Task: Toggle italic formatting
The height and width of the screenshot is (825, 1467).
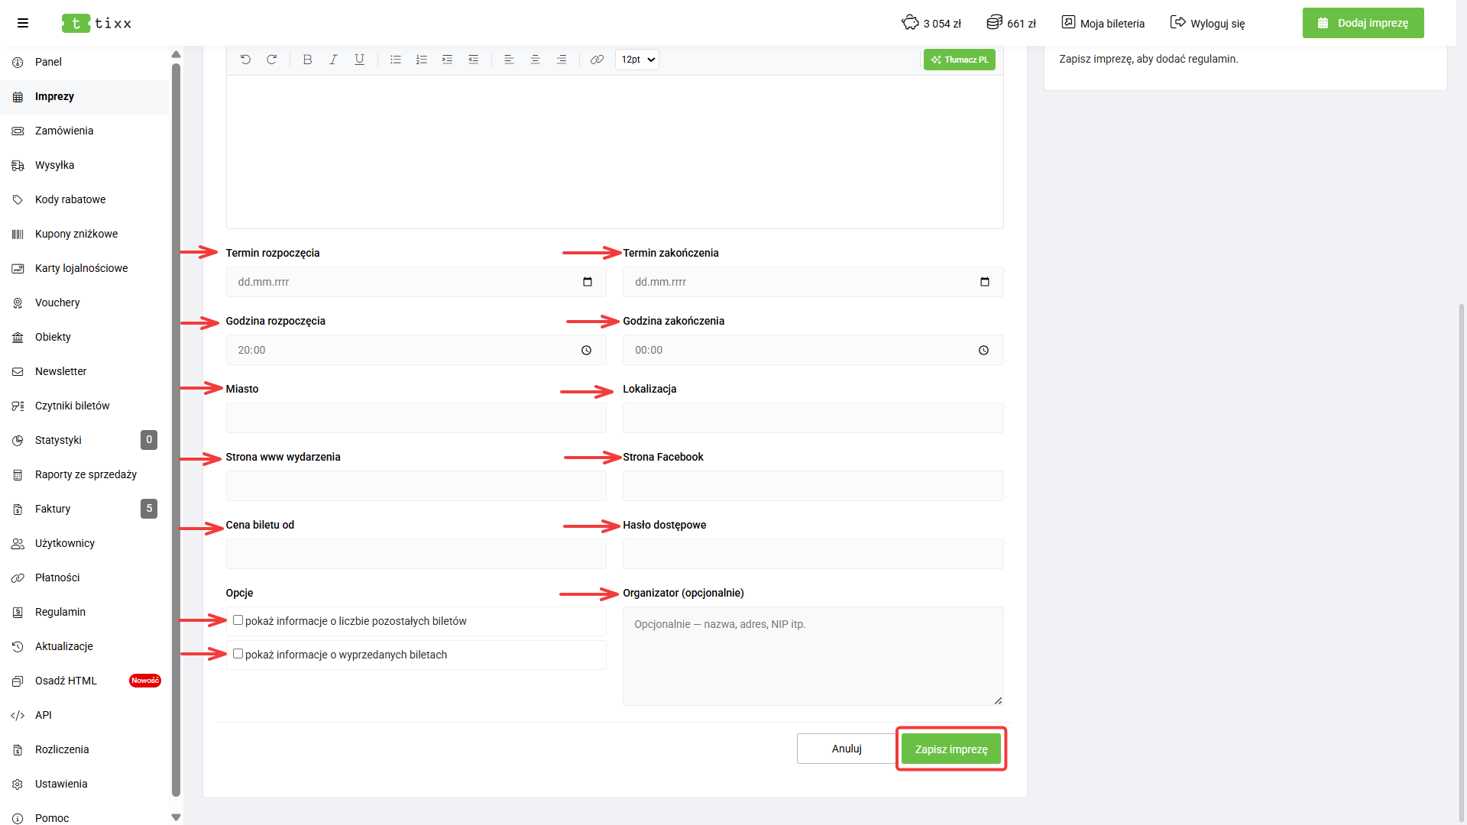Action: tap(333, 60)
